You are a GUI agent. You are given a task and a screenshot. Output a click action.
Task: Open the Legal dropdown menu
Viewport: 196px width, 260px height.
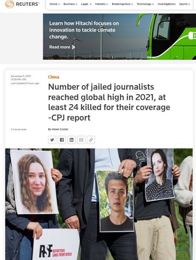pos(86,4)
